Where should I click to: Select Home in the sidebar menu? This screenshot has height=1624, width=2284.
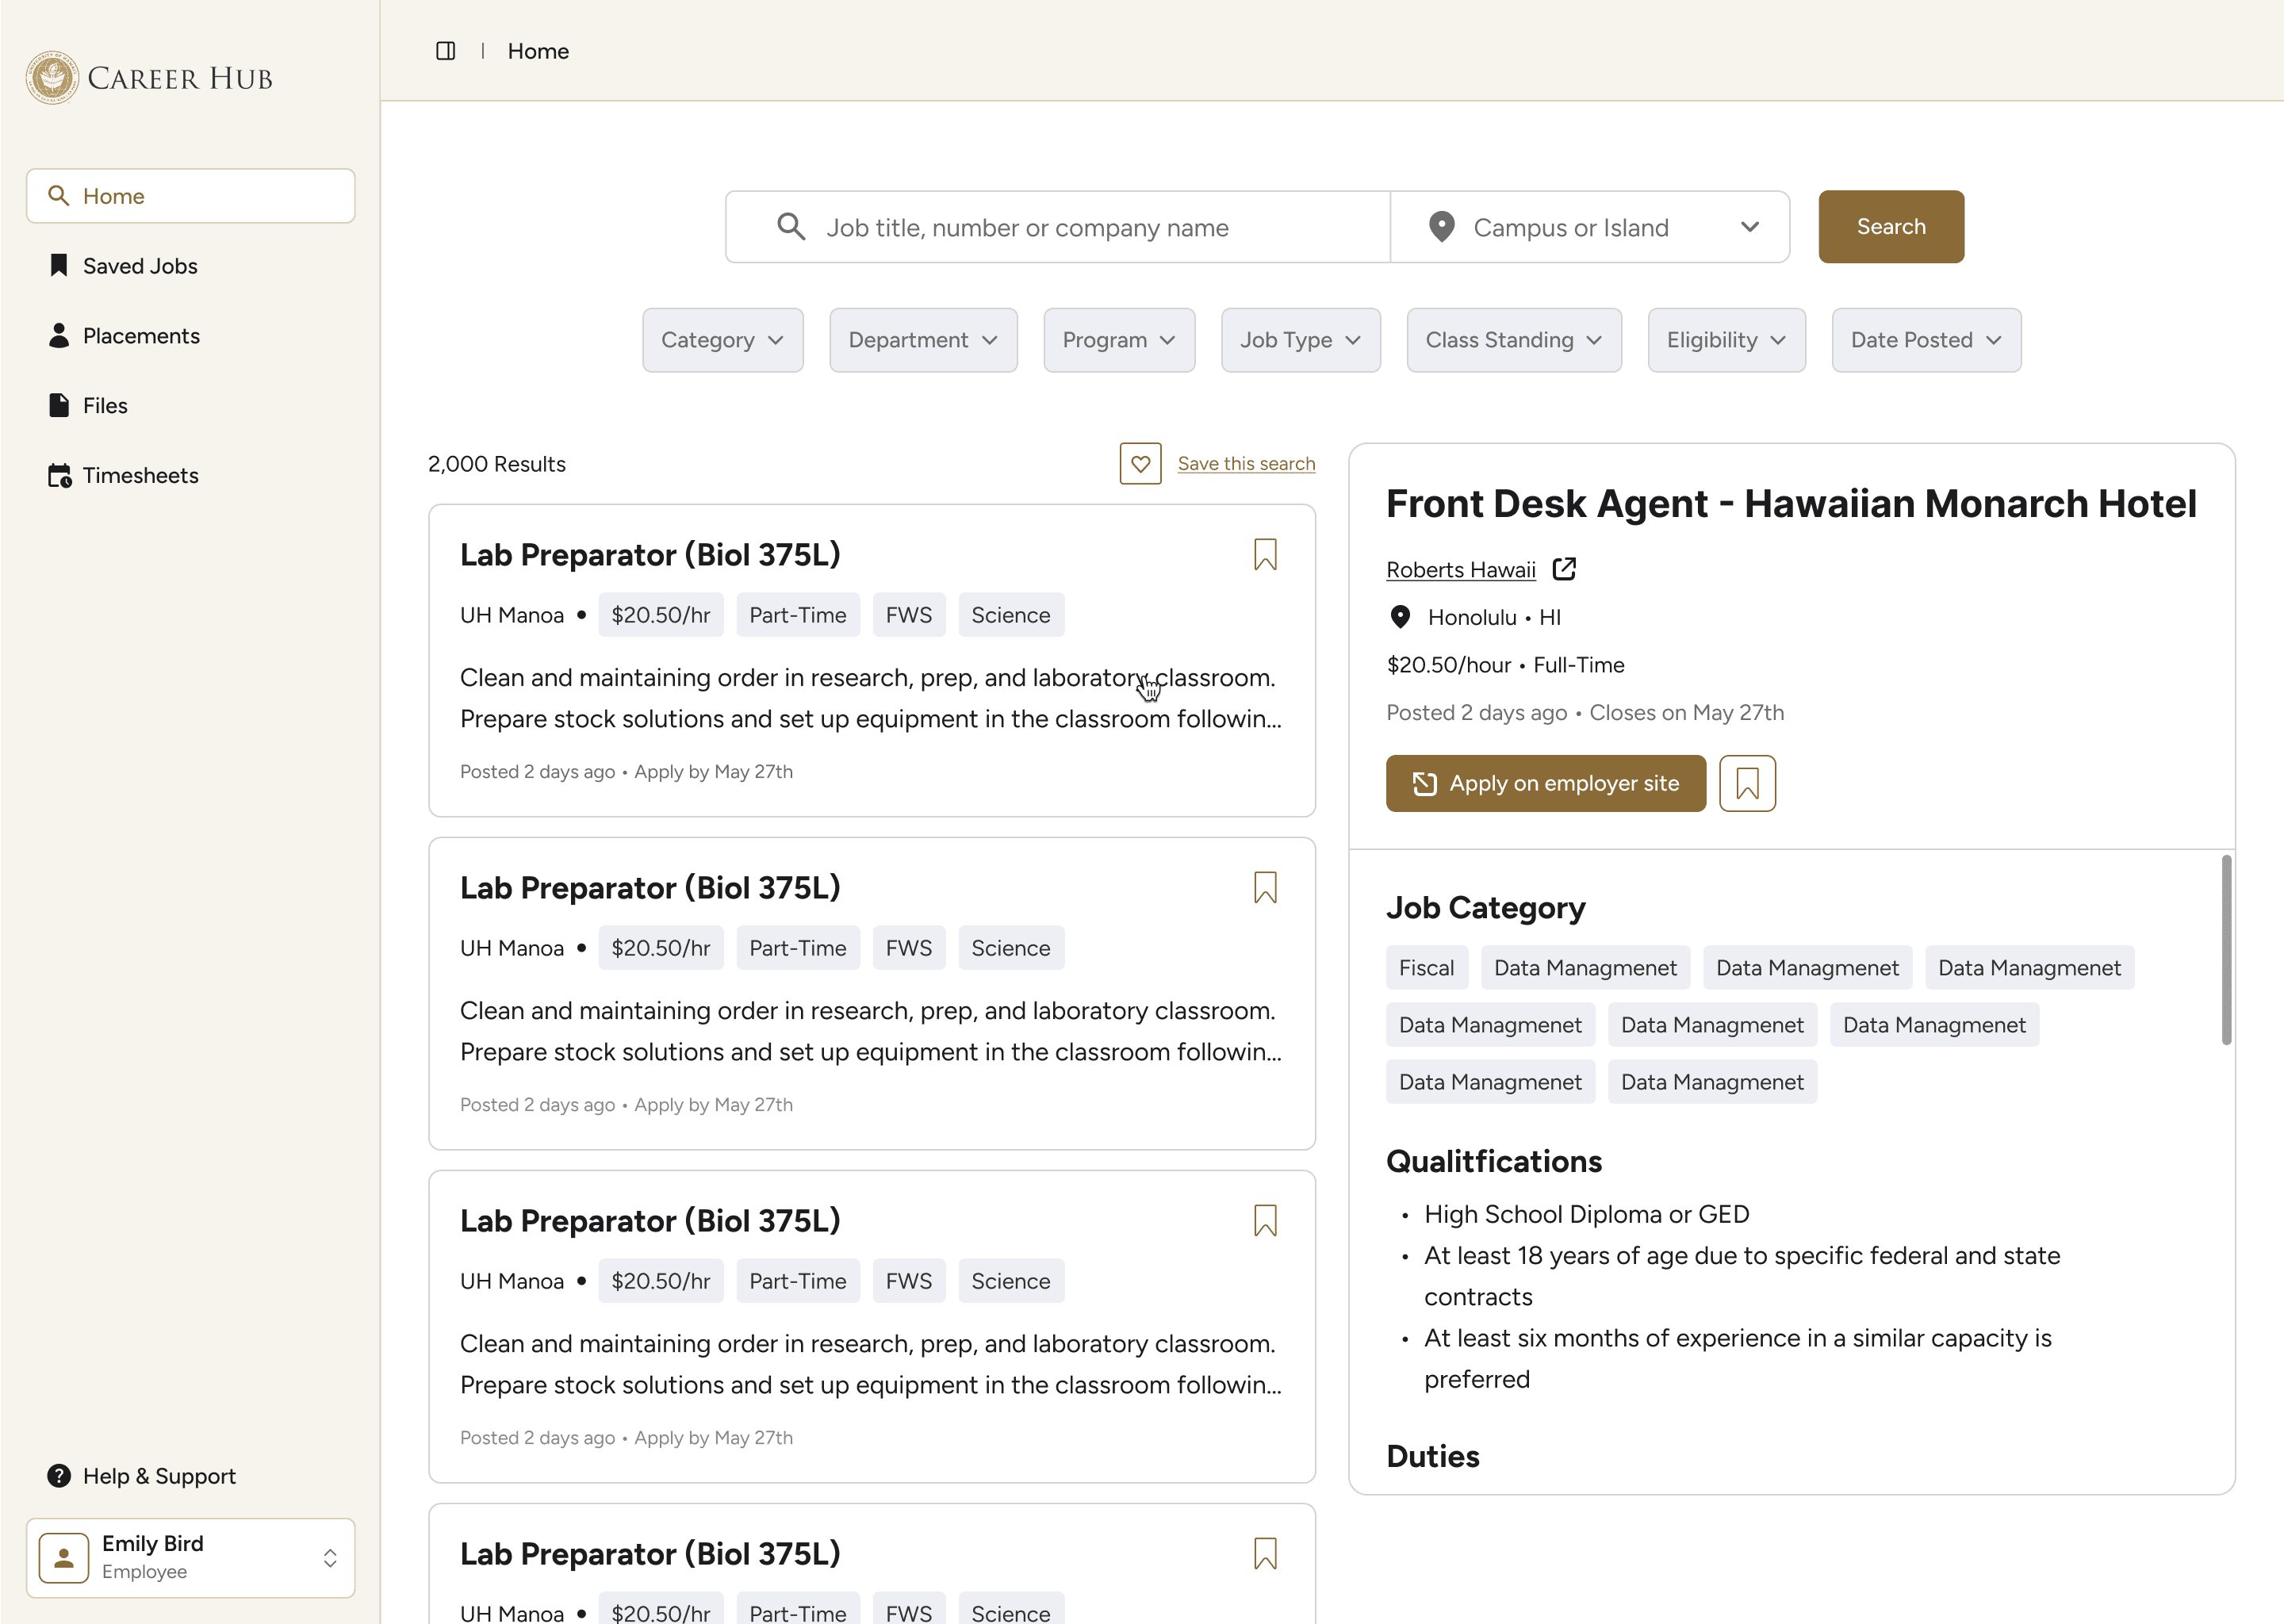(x=190, y=196)
